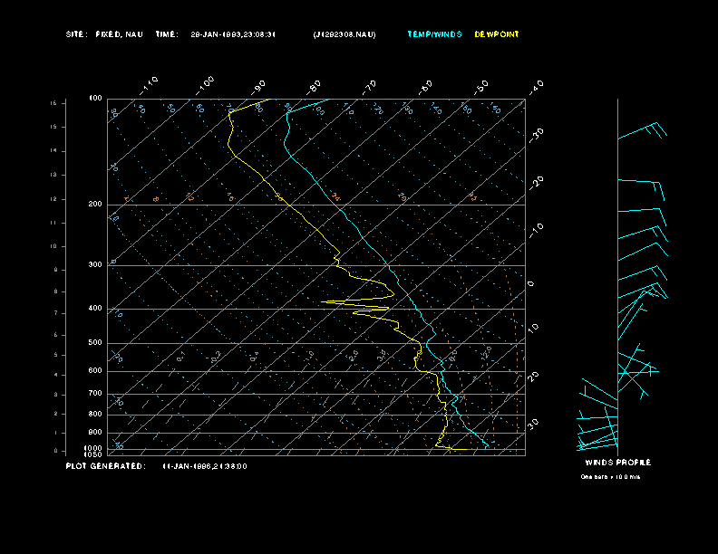Click the WINDS PROFILE caption
The image size is (718, 554).
click(617, 463)
